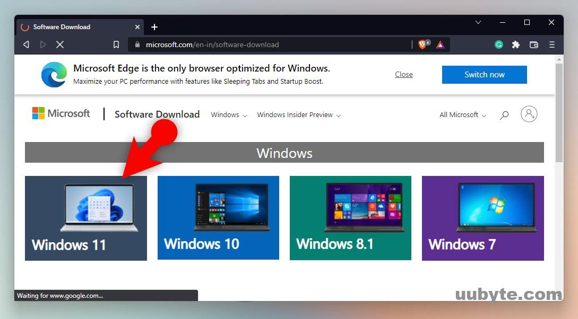Expand the Windows navigation dropdown
578x319 pixels.
pos(228,115)
